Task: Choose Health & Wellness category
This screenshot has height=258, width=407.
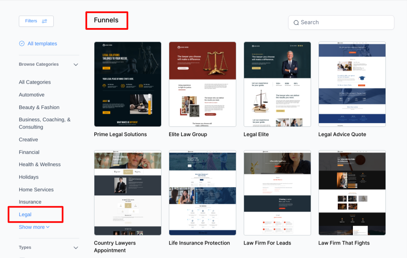Action: pyautogui.click(x=40, y=165)
